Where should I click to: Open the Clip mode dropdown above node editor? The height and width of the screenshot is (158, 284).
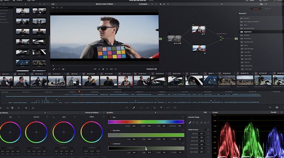coord(262,4)
